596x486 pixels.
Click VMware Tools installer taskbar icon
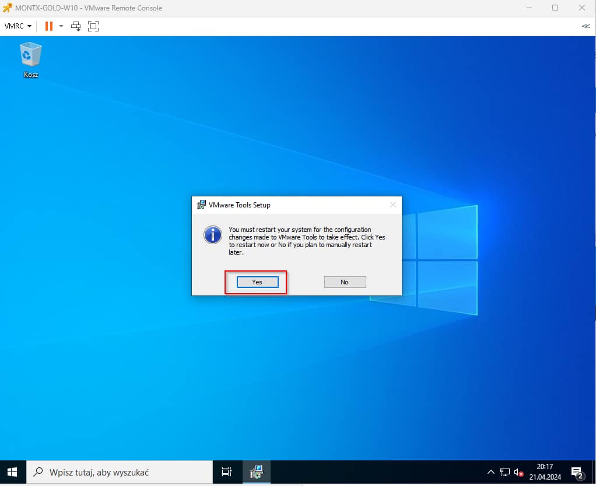(x=255, y=472)
